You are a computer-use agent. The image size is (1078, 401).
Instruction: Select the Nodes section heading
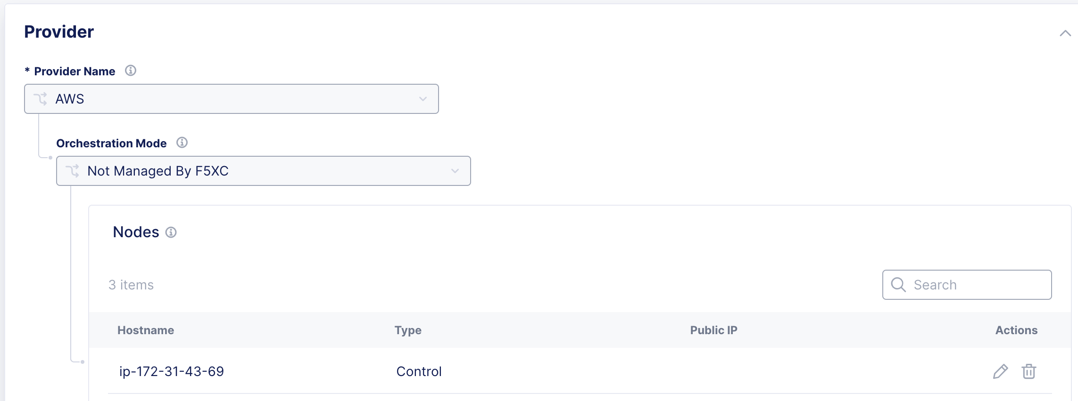[135, 232]
